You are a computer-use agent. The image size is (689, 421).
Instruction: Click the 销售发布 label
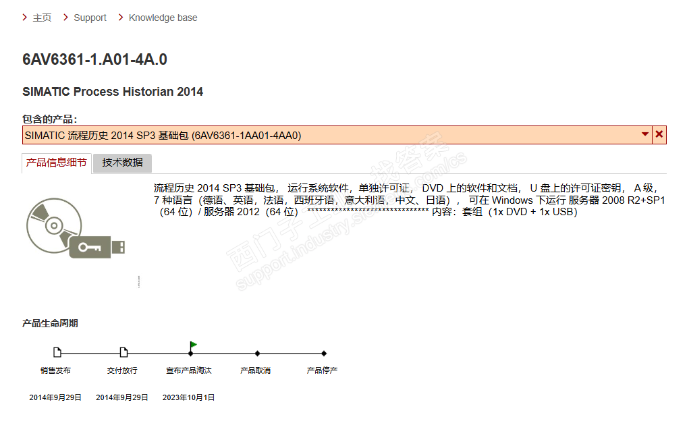56,370
